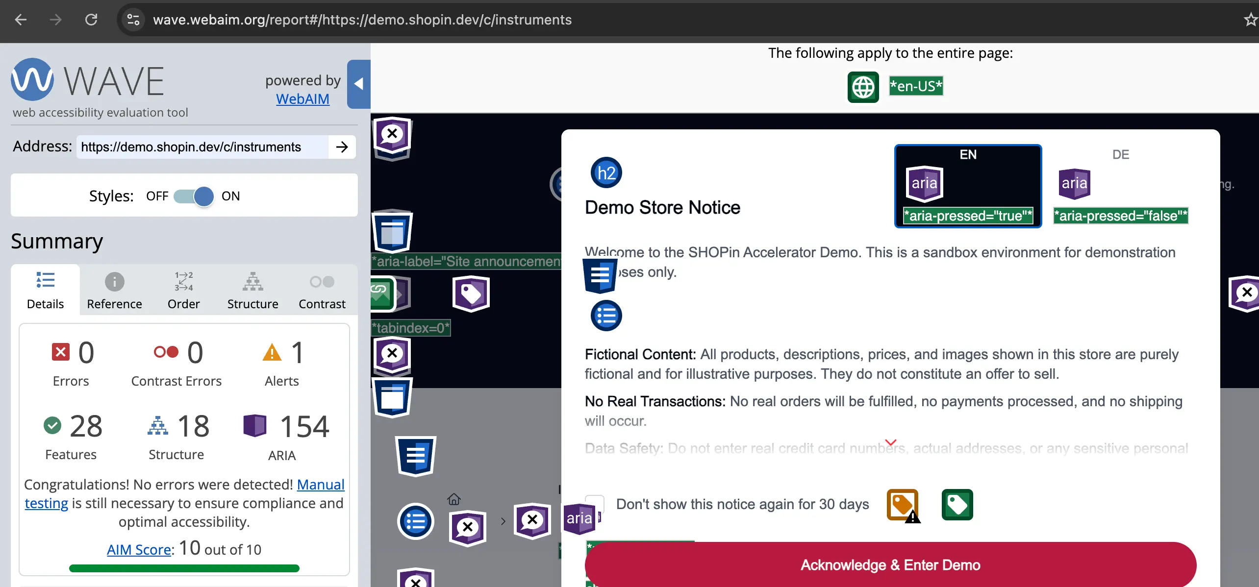Switch to the Reference tab
The width and height of the screenshot is (1259, 587).
tap(114, 290)
